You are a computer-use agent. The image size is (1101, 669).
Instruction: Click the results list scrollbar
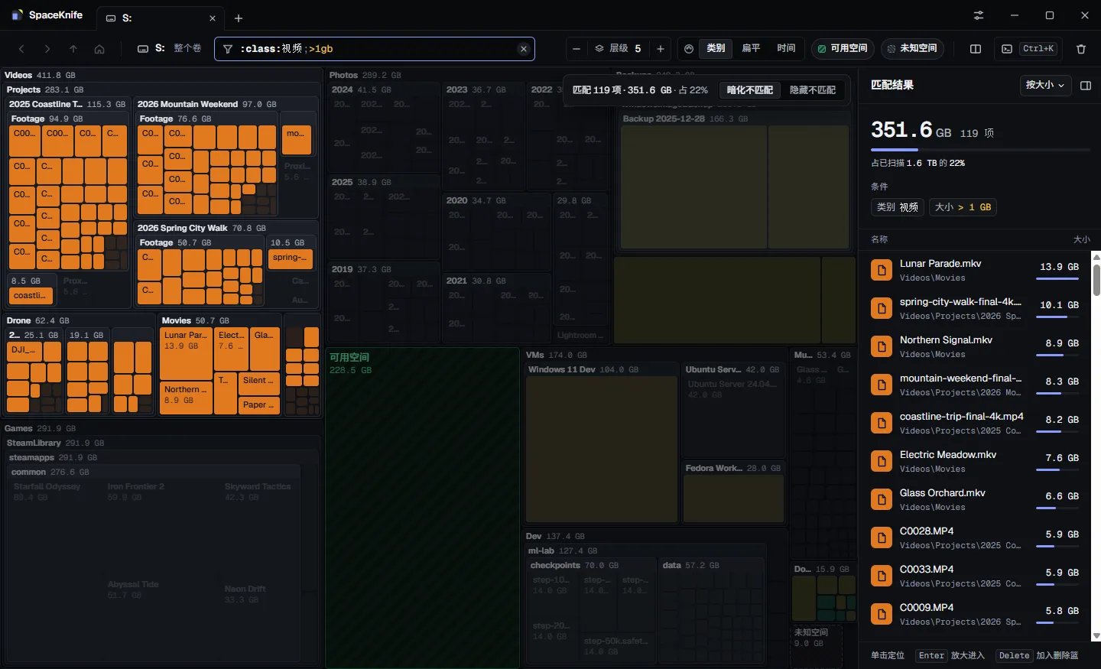[1096, 279]
